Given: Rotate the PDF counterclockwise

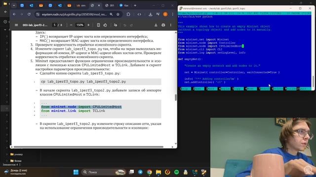Looking at the screenshot, I should click(x=105, y=25).
